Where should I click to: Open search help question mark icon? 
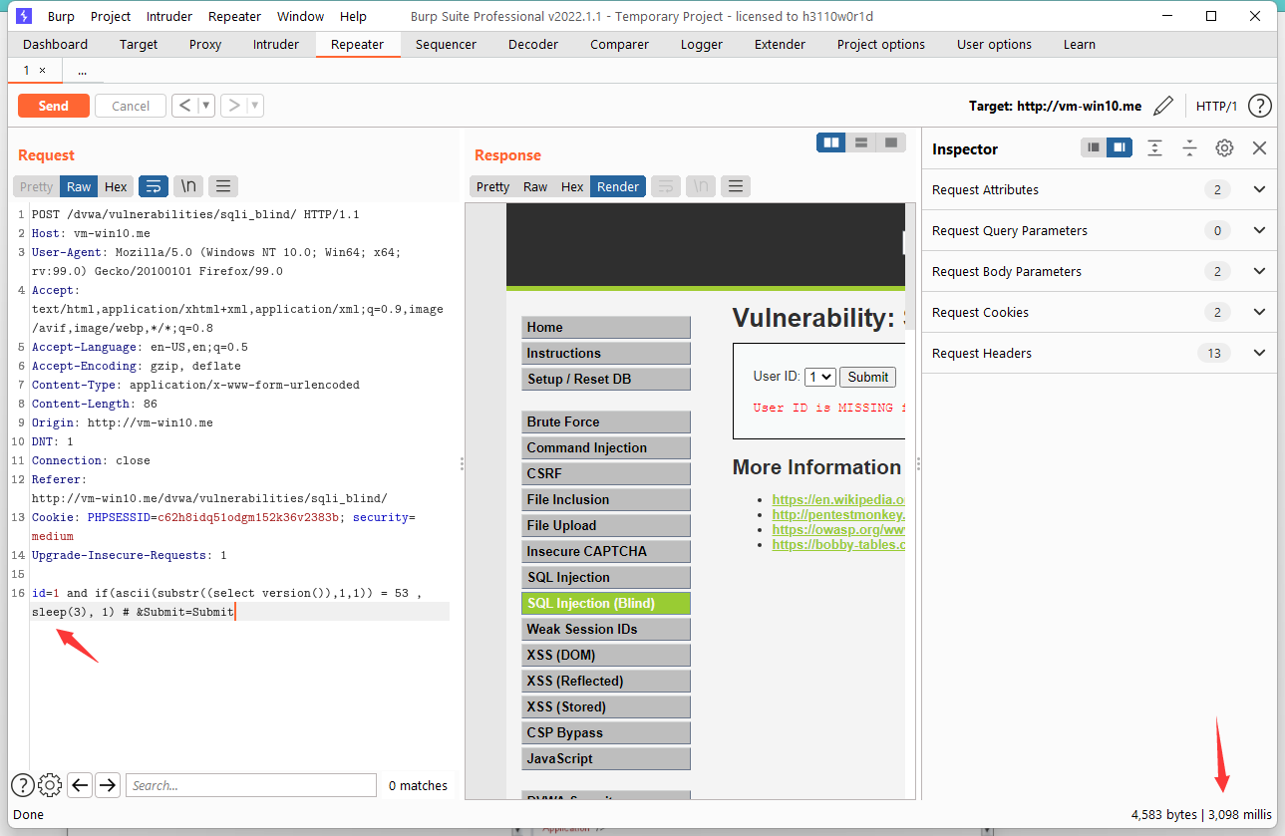point(22,785)
